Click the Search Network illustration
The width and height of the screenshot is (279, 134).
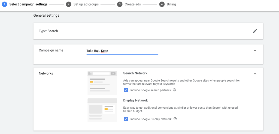102,83
